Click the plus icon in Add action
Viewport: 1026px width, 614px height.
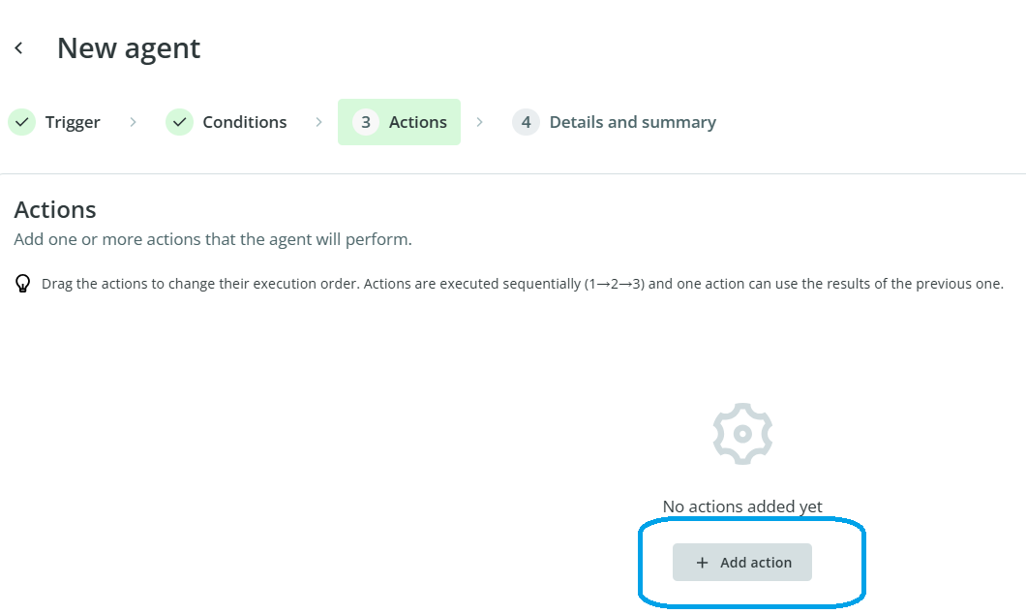tap(703, 563)
